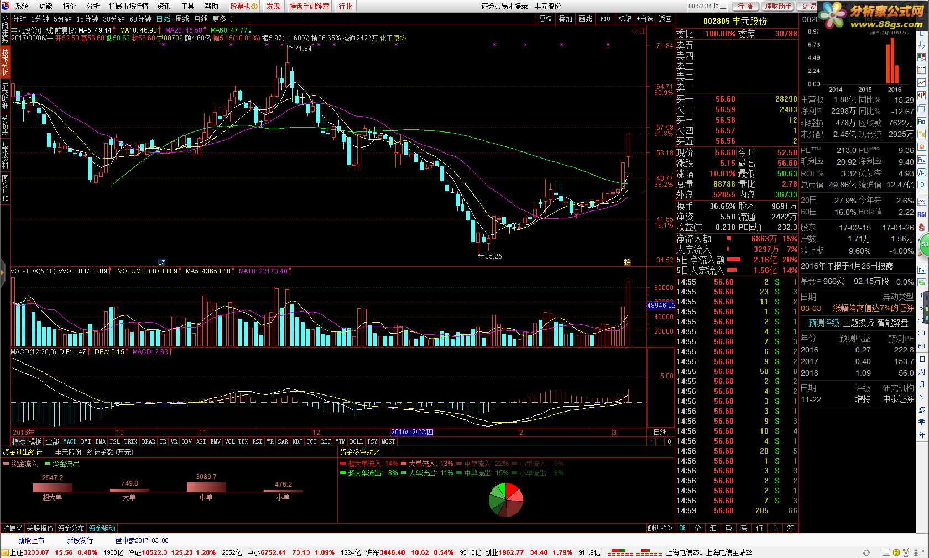Viewport: 929px width, 558px height.
Task: Click the 榜 marker on the chart
Action: pos(627,262)
